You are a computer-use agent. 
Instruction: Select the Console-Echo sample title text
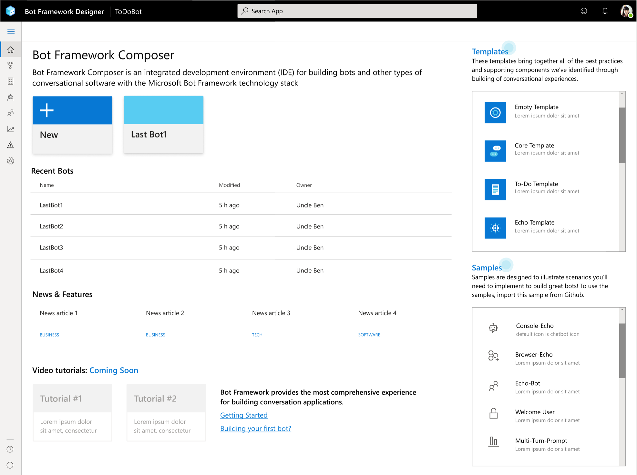535,326
